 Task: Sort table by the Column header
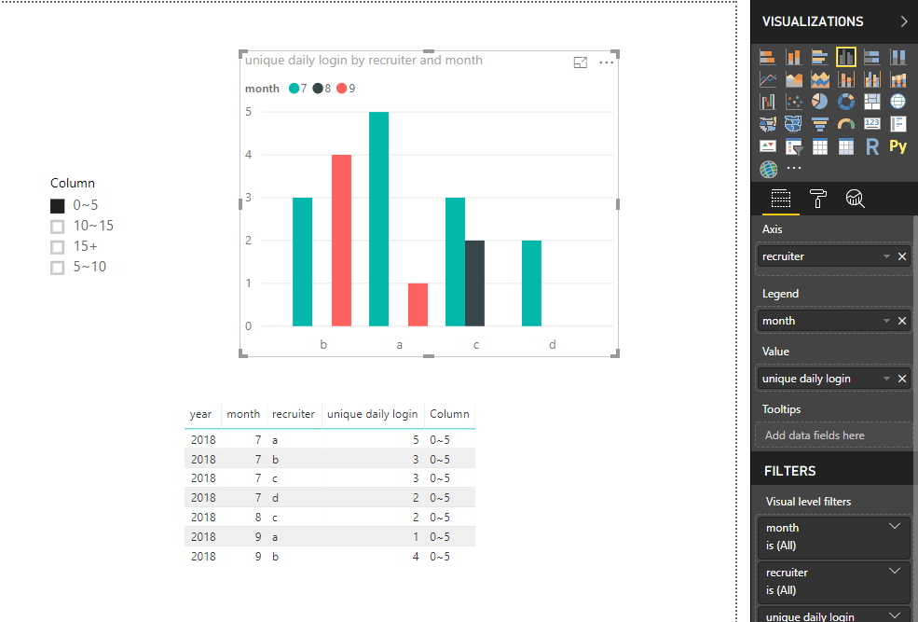click(x=449, y=414)
